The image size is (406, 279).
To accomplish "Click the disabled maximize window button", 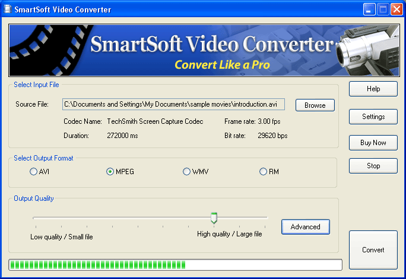I will (383, 9).
